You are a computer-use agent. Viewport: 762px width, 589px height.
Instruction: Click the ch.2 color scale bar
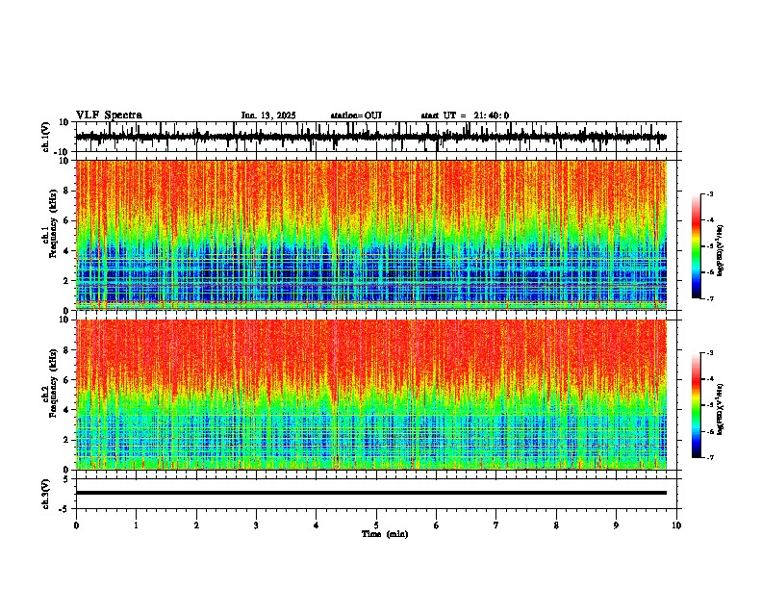coord(696,405)
